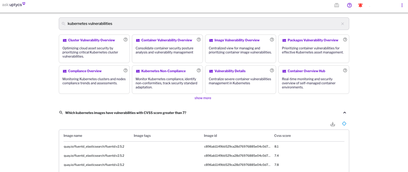Collapse the CVSS score question results
408x172 pixels.
(x=345, y=113)
